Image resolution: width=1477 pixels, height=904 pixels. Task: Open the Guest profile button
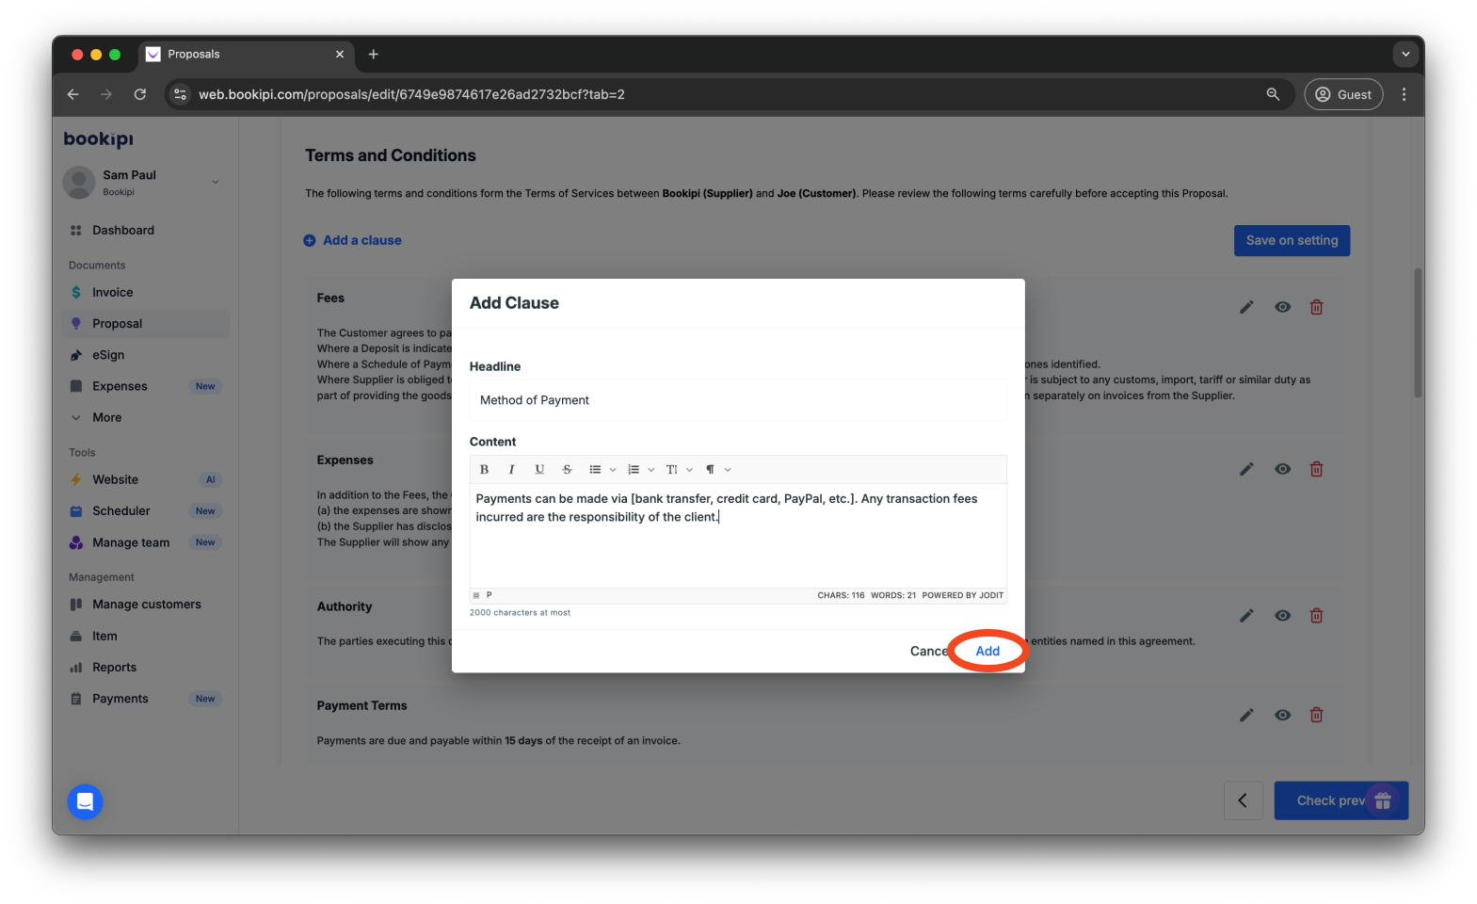click(x=1343, y=94)
